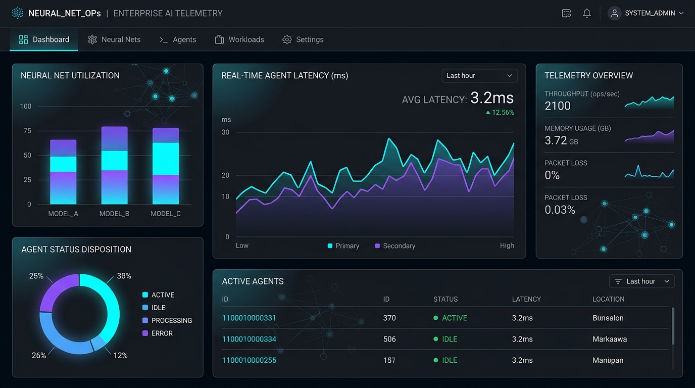Open the Agents tab
The image size is (695, 388).
[177, 39]
